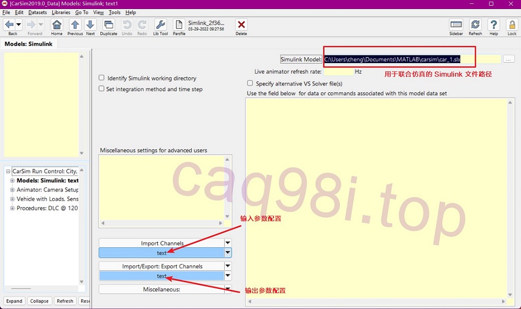Screen dimensions: 521x309
Task: Click the tree panel down scroll arrow
Action: (81, 282)
